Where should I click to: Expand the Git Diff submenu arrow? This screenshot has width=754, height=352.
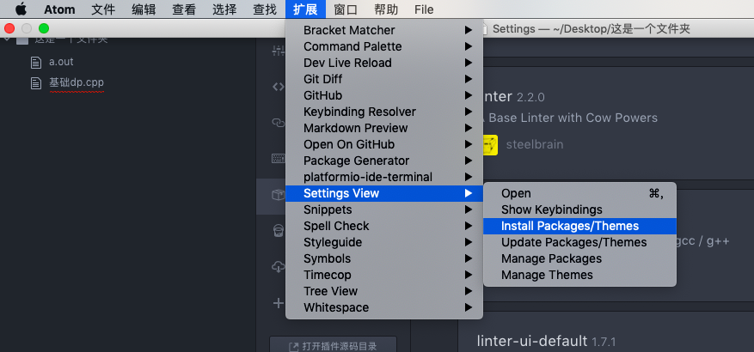468,79
